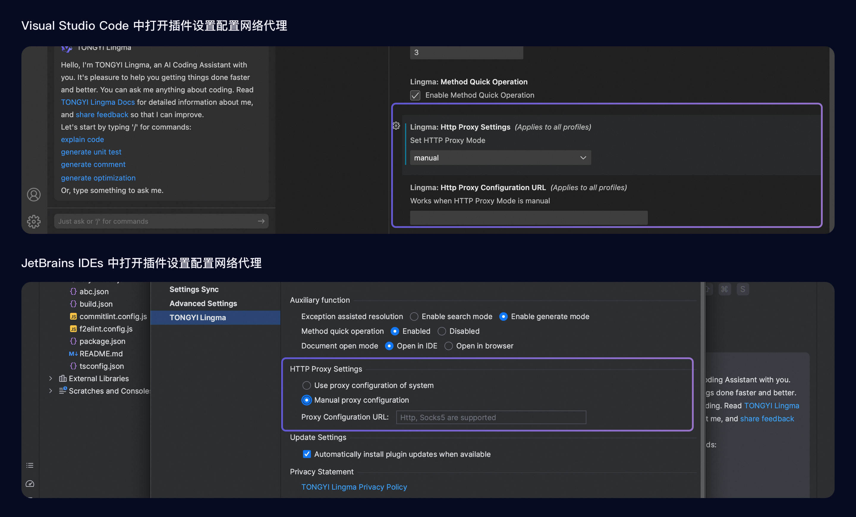Open Settings Sync settings page

pos(194,289)
